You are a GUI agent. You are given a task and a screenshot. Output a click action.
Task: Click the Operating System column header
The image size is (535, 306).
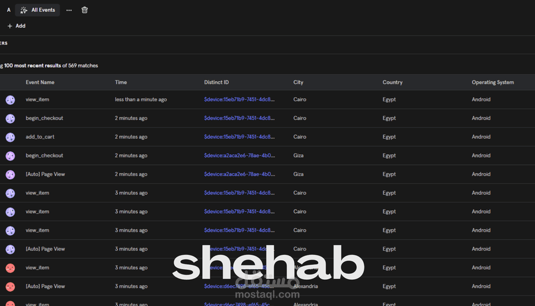pos(493,82)
